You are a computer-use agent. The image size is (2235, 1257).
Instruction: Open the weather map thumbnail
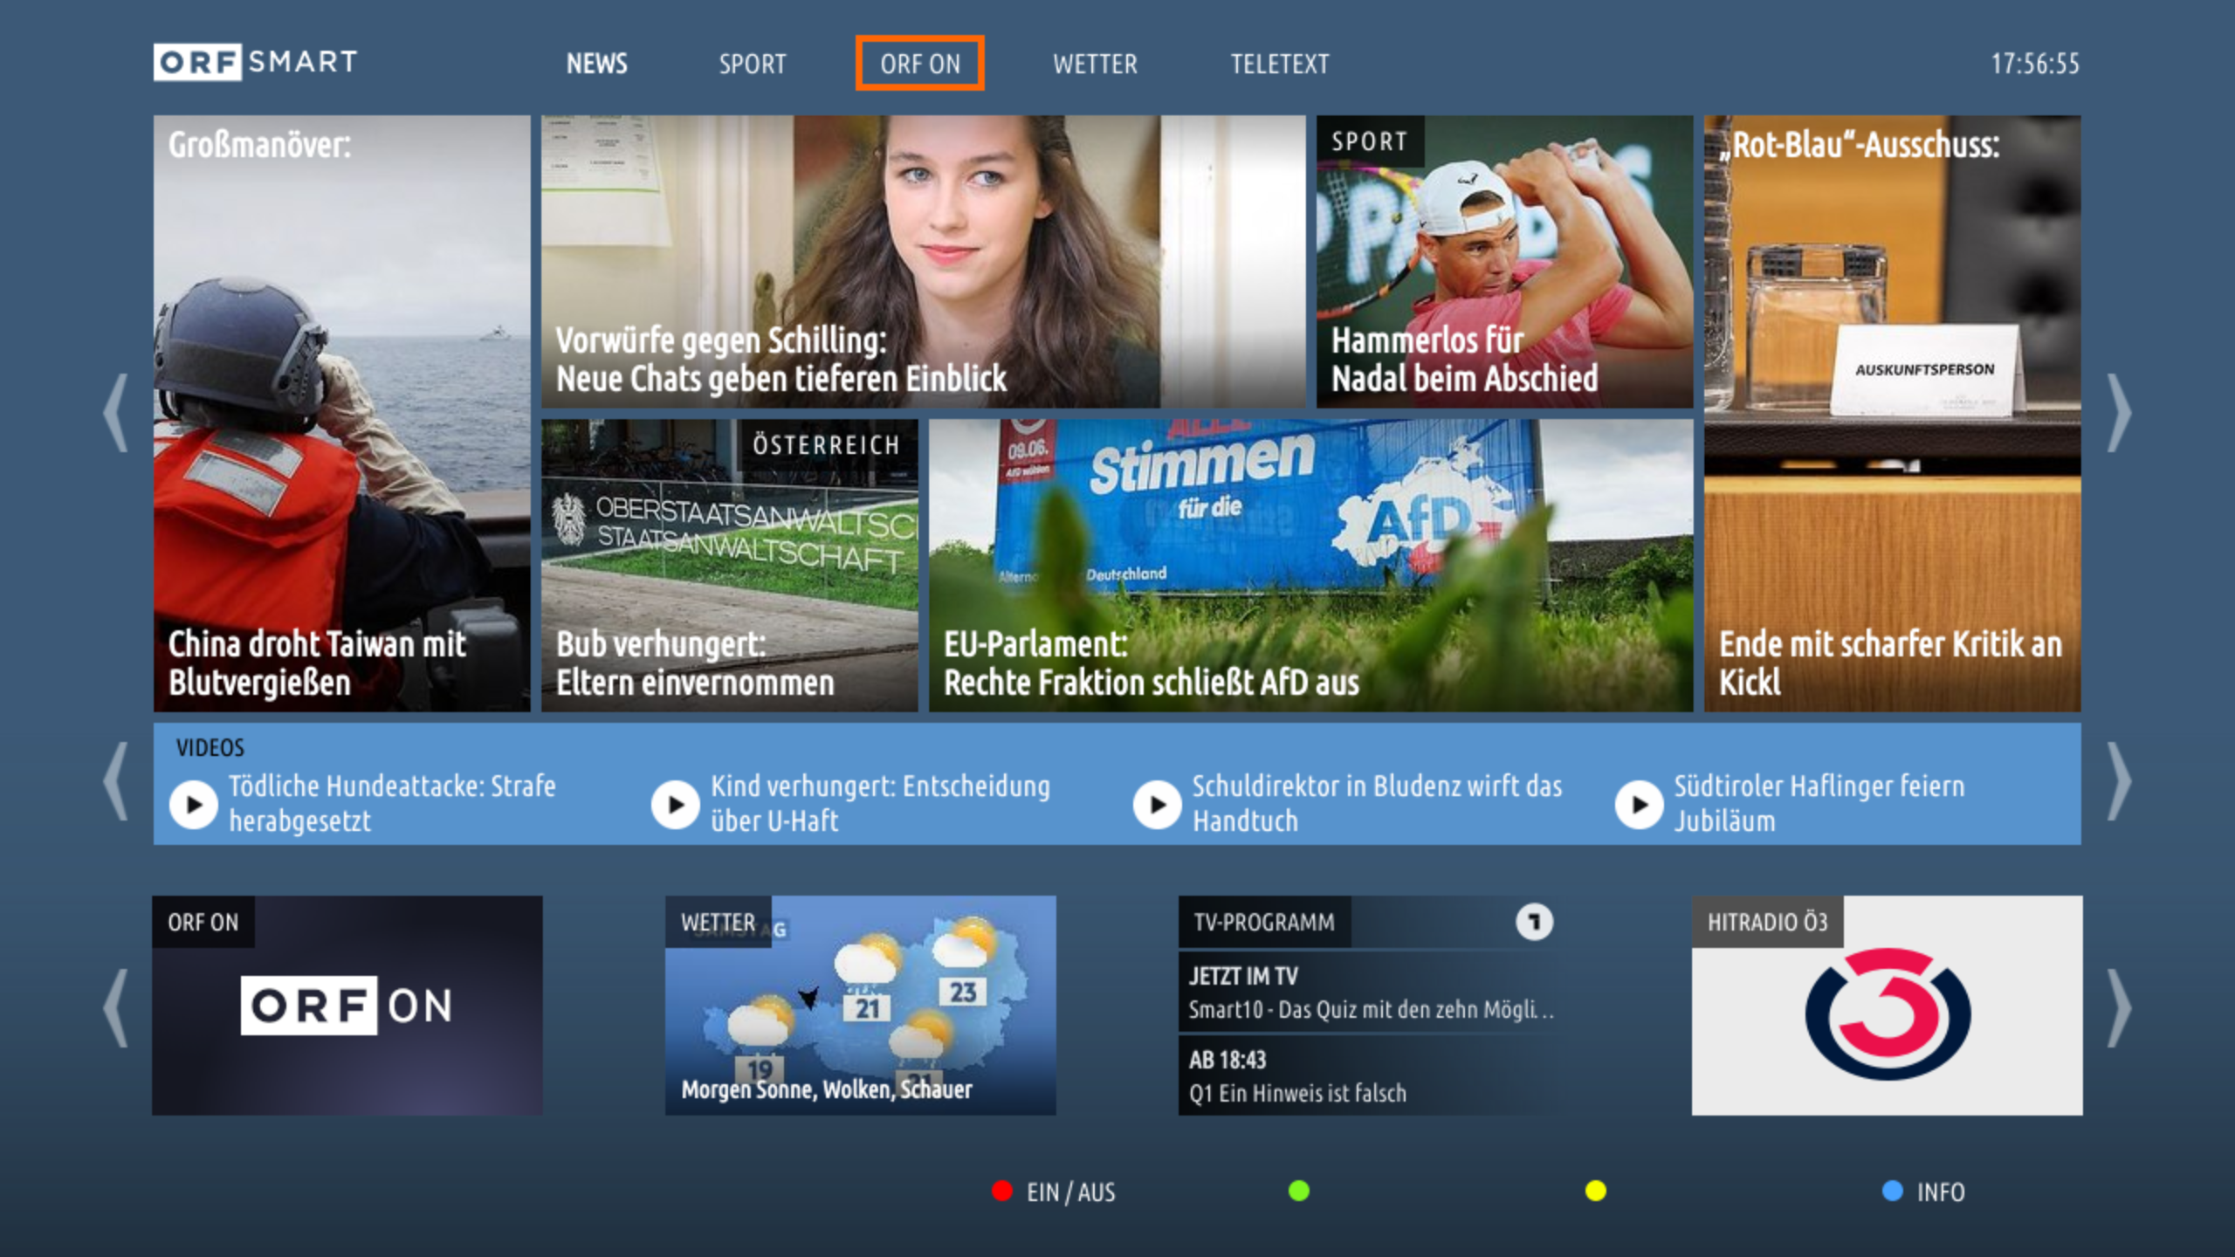pos(860,1006)
